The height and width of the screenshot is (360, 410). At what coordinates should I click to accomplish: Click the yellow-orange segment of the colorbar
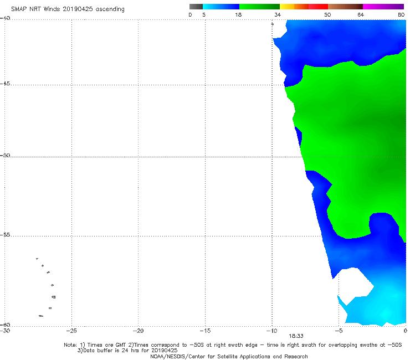point(294,7)
